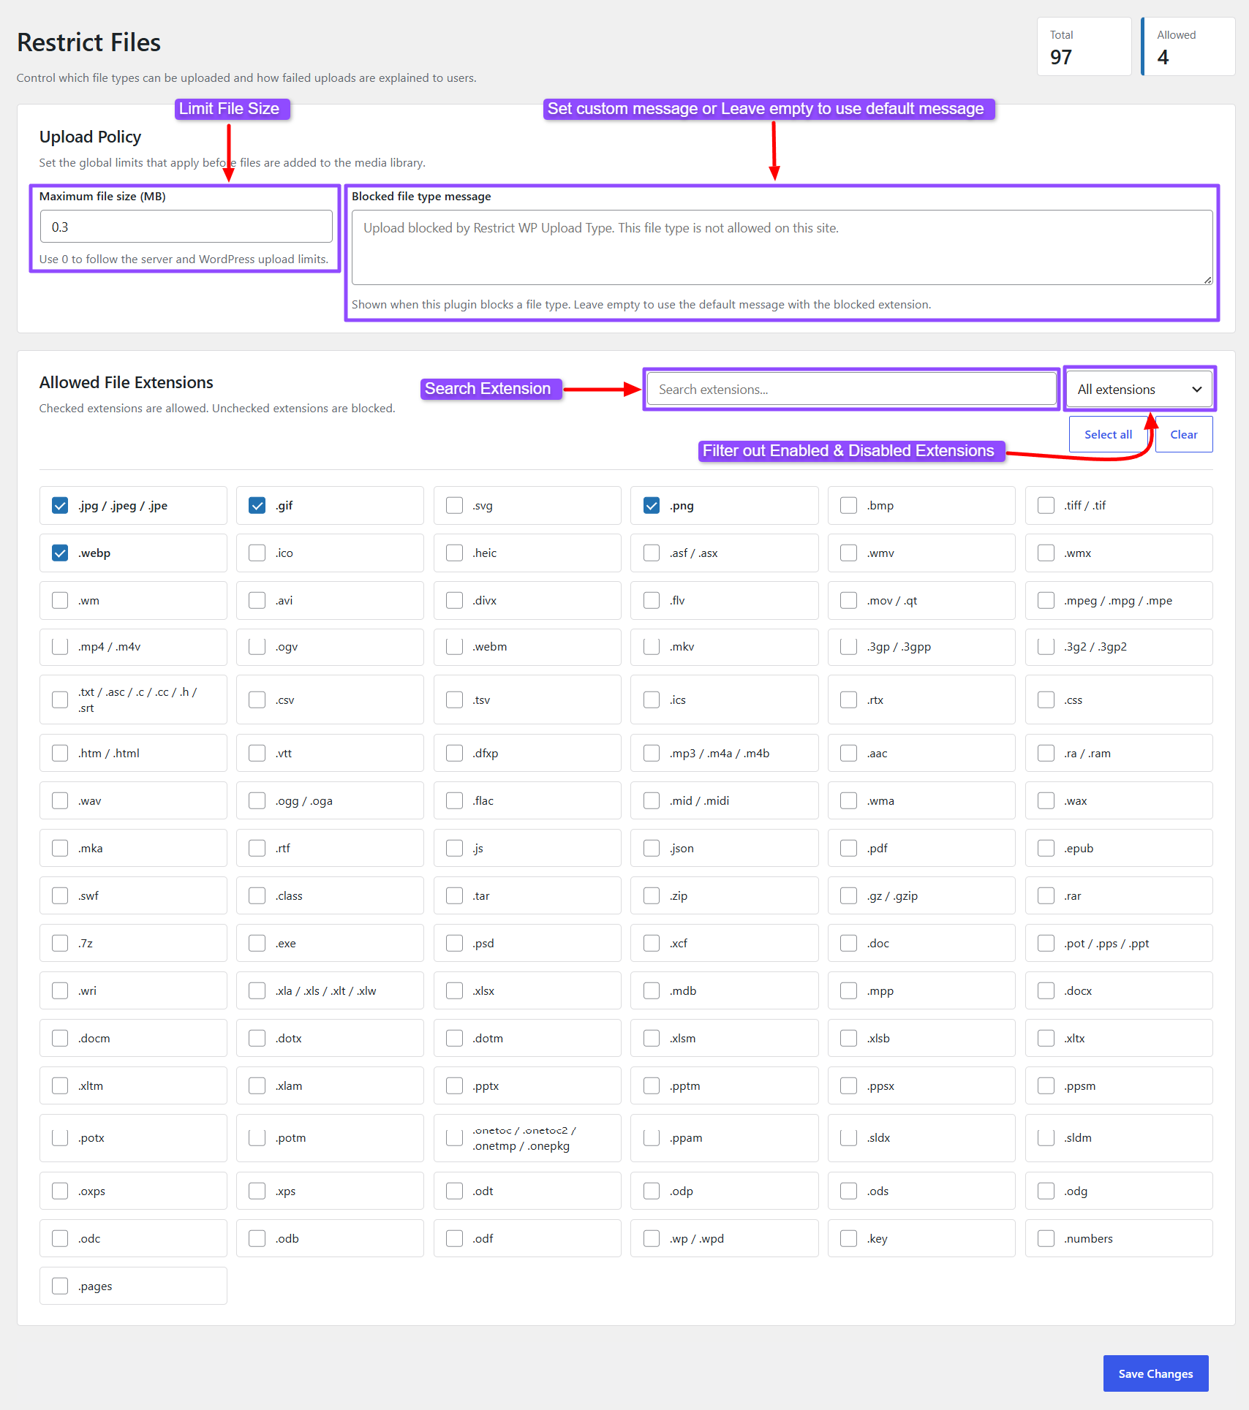This screenshot has width=1249, height=1410.
Task: Tick the .onetoc / .onetoc2 checkbox
Action: click(x=454, y=1138)
